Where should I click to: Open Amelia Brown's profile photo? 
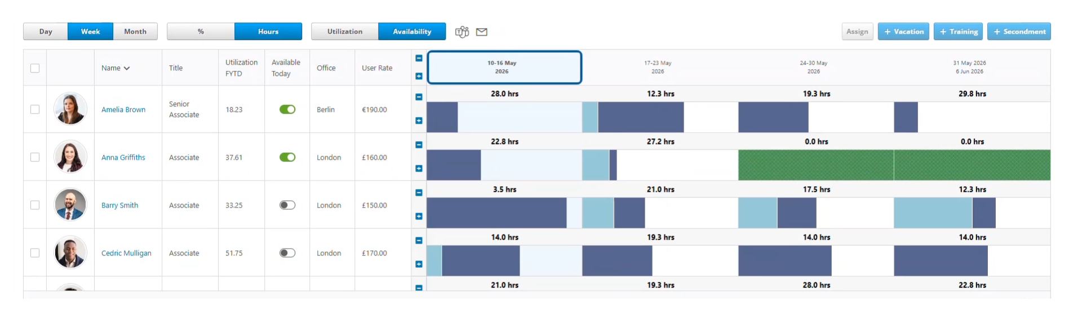click(70, 109)
